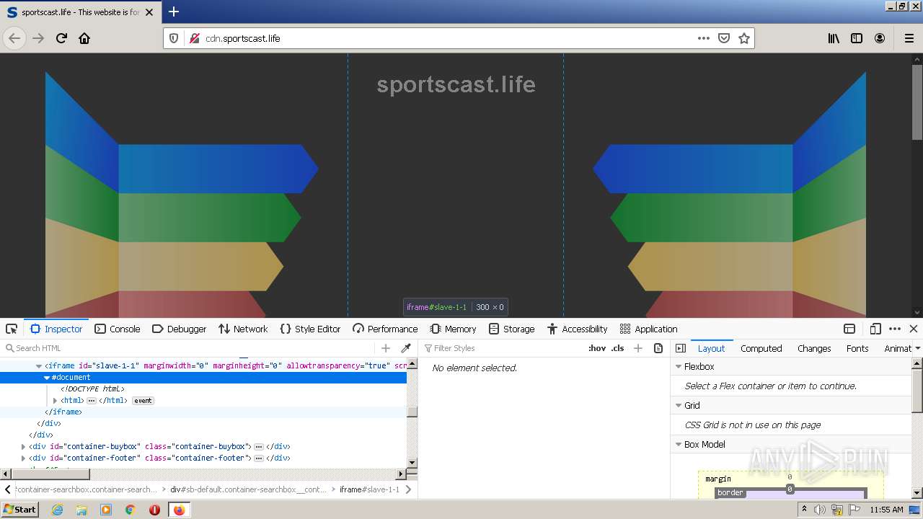The width and height of the screenshot is (923, 519).
Task: Open Opera from the taskbar
Action: [154, 510]
